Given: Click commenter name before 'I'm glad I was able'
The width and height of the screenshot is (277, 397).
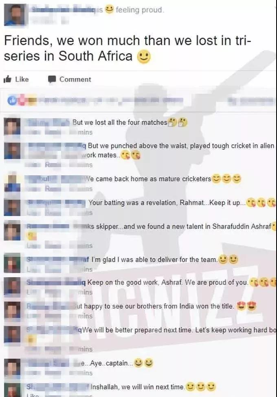Looking at the screenshot, I should pyautogui.click(x=58, y=260).
